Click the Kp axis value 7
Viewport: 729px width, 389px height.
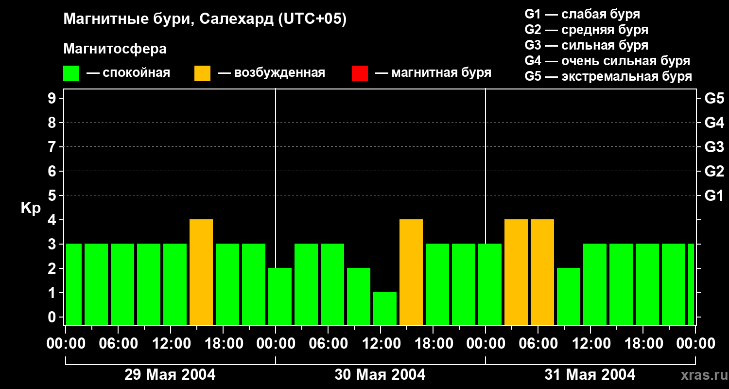tap(53, 147)
